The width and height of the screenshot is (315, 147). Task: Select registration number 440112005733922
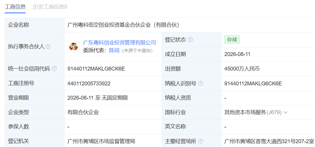pyautogui.click(x=89, y=84)
